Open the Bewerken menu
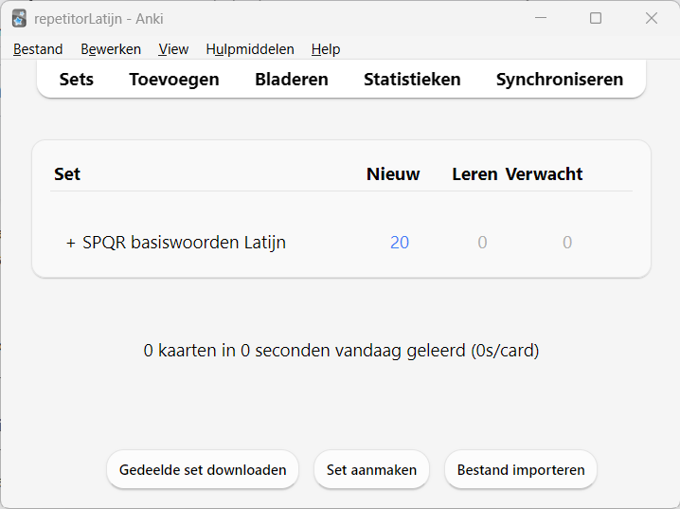The image size is (680, 509). pos(111,49)
